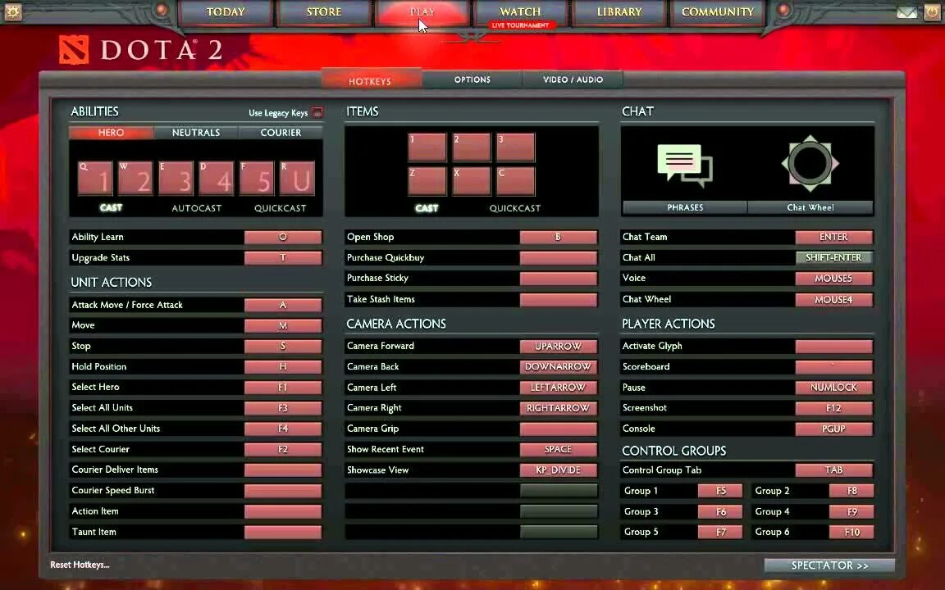Select hero ability slot Q
The image size is (945, 590).
click(x=95, y=178)
